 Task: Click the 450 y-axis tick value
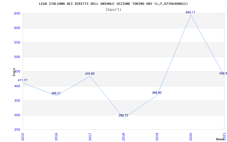tap(18, 72)
